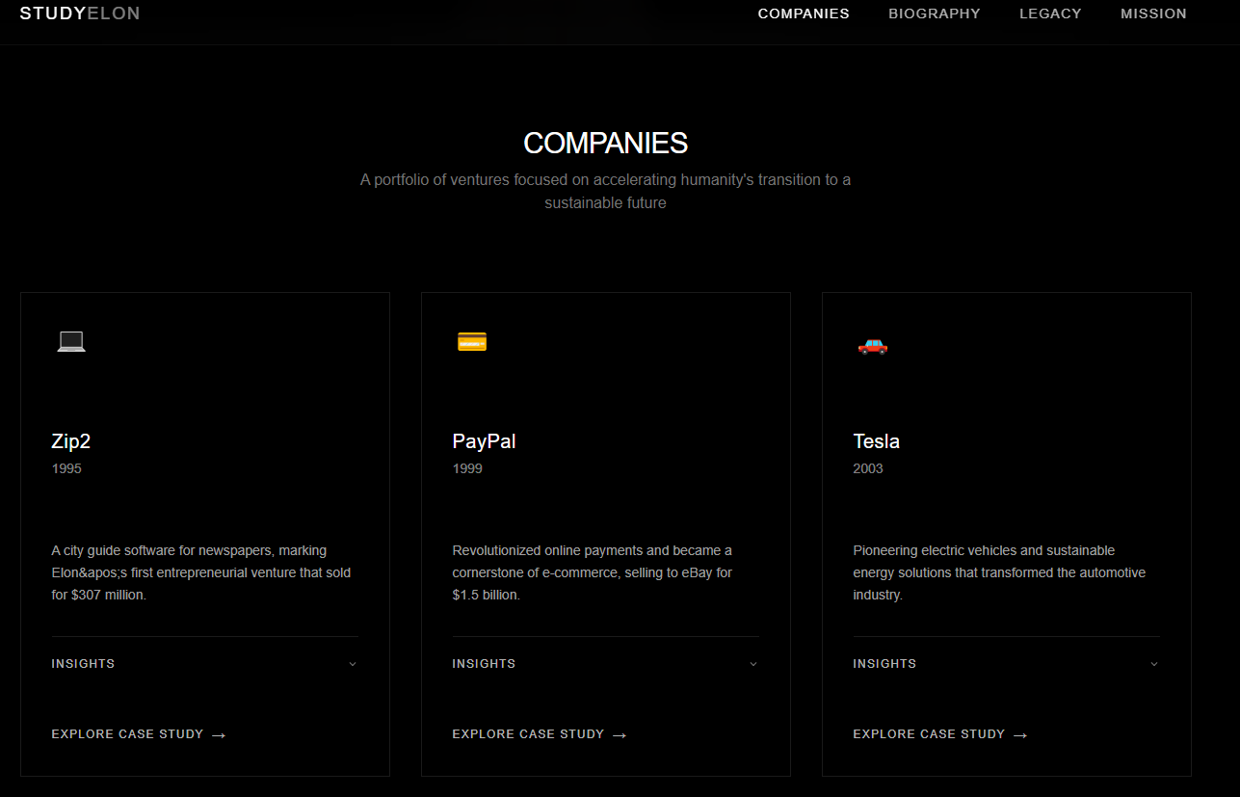Click the Zip2 city guide software description

201,572
